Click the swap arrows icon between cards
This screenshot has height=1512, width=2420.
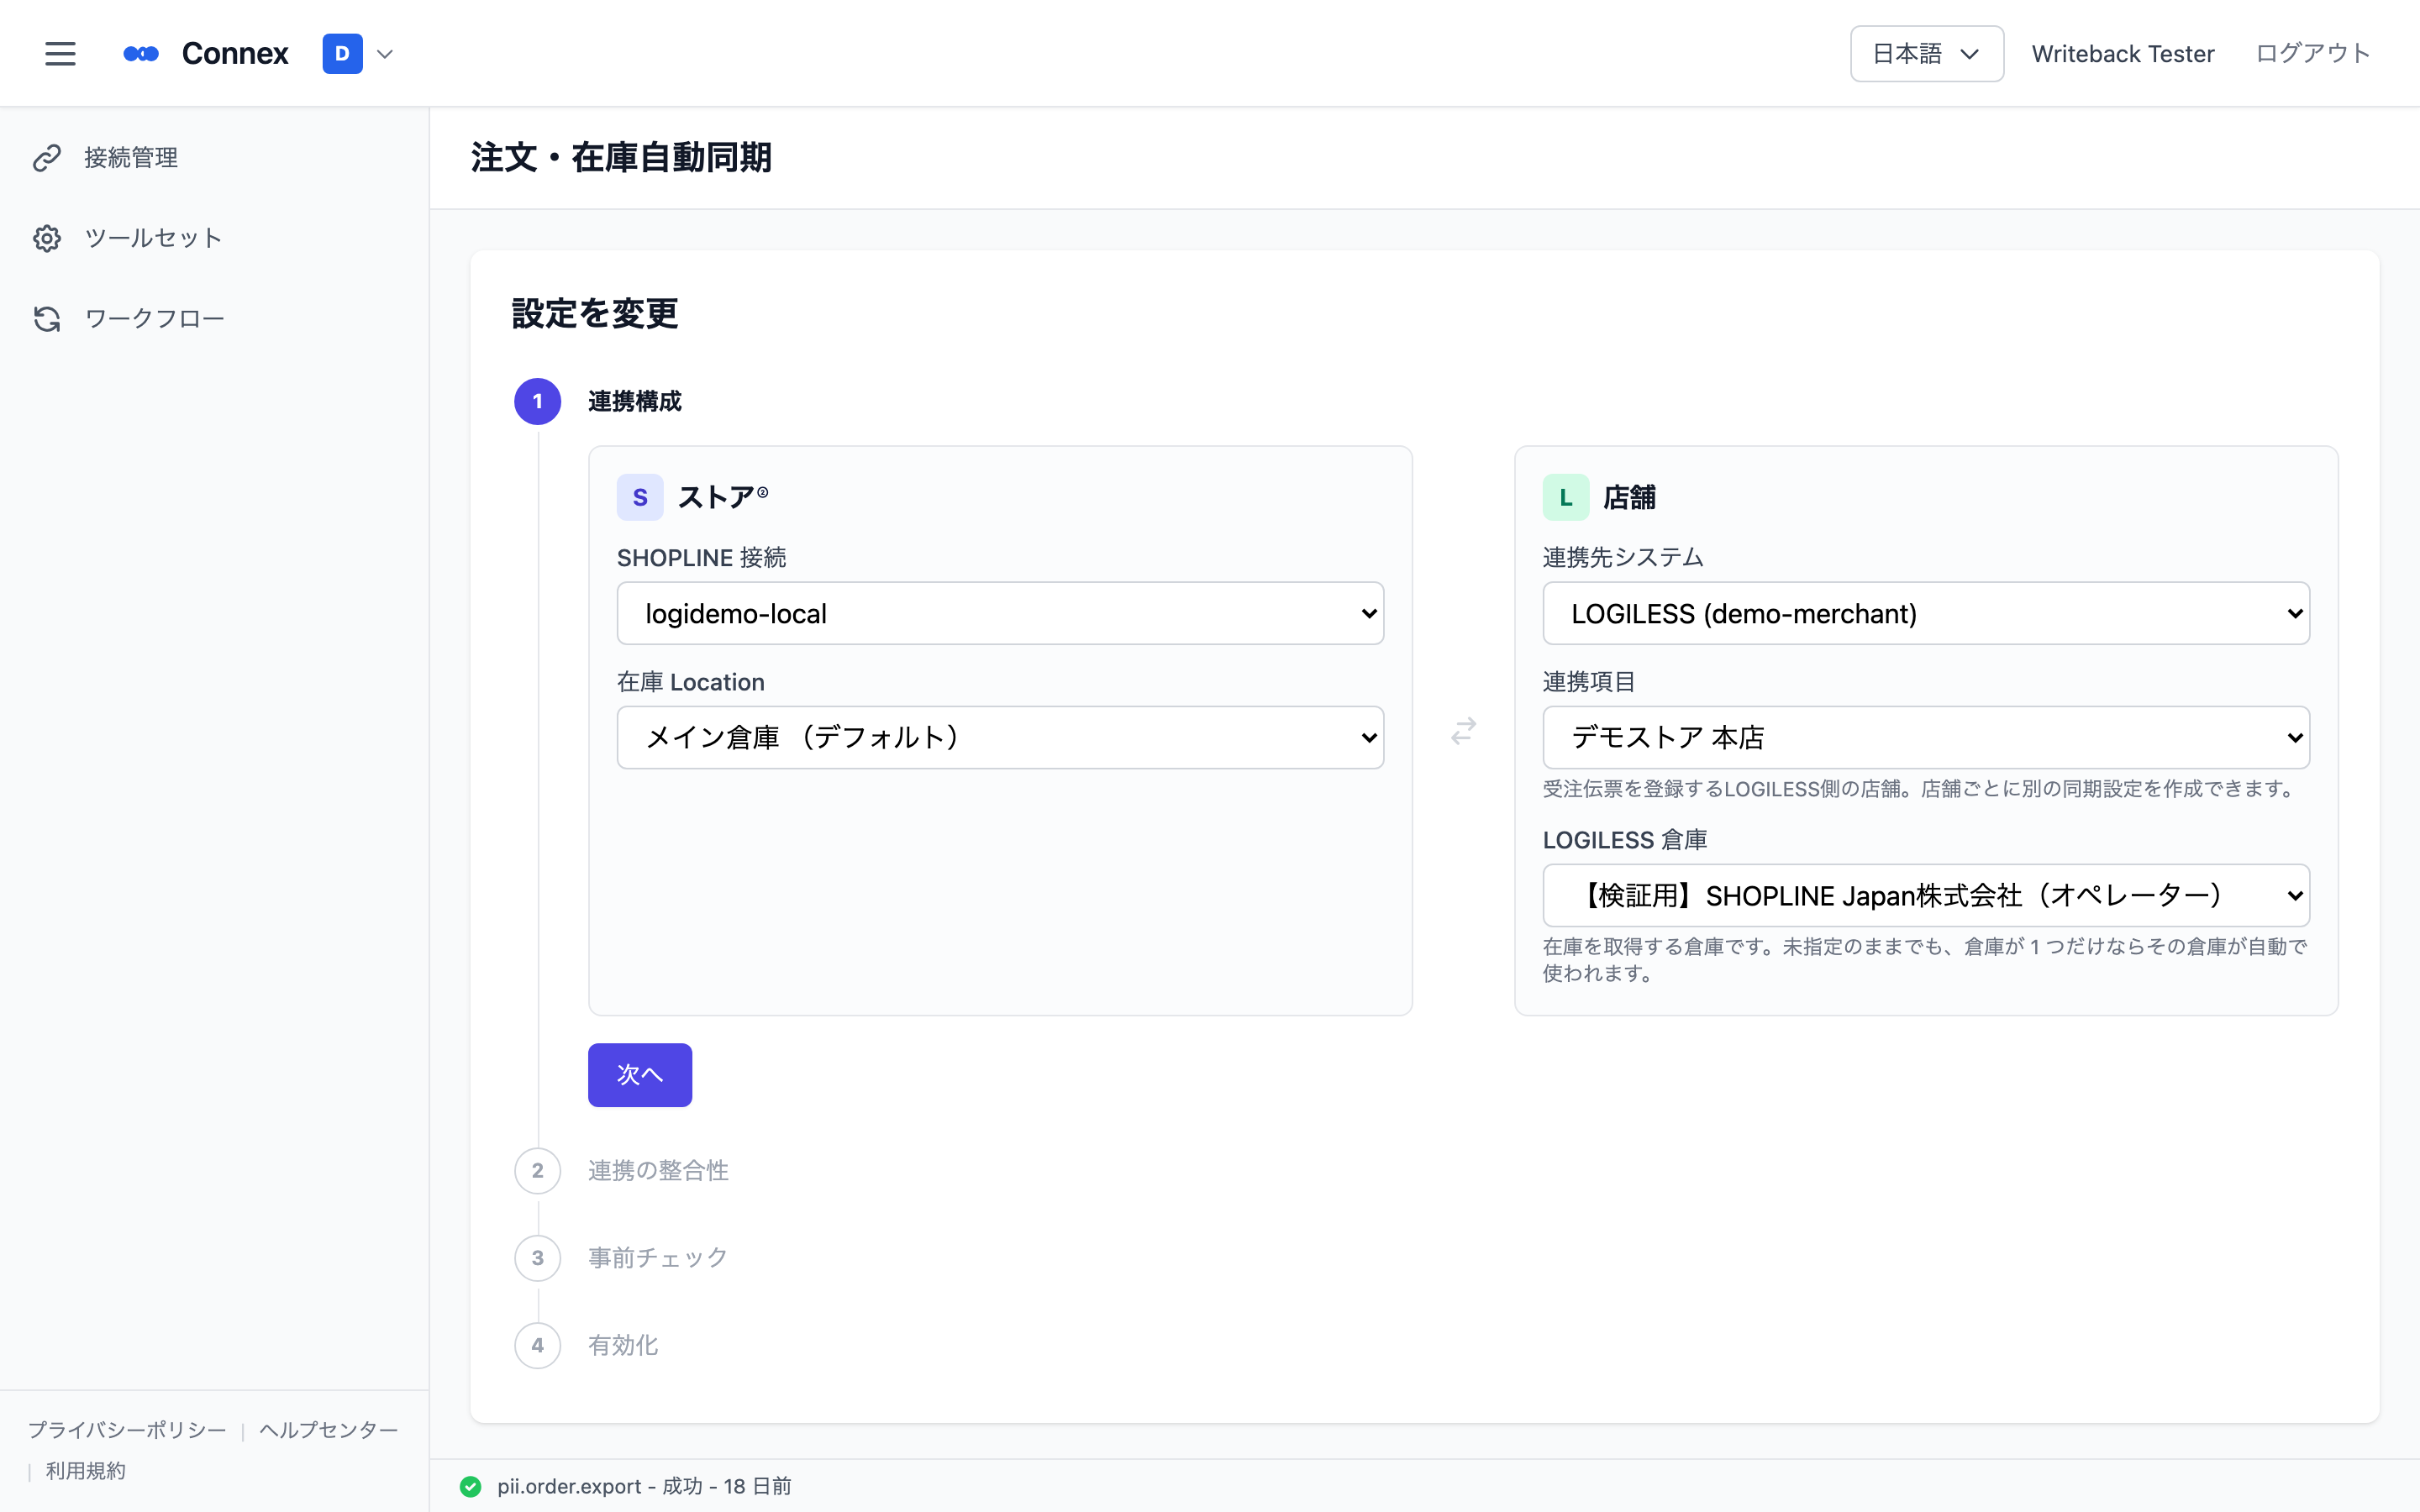pyautogui.click(x=1464, y=731)
